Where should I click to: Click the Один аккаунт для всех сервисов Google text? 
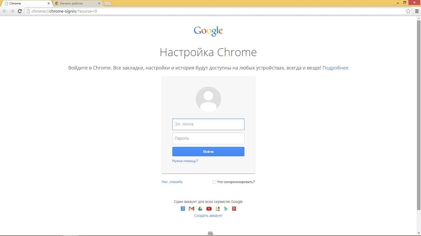coord(208,202)
